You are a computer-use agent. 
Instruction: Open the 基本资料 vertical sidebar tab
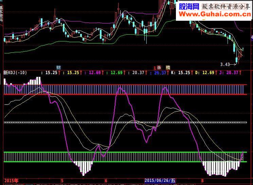(x=1, y=14)
